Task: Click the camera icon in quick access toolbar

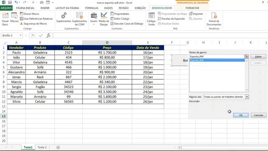Action: [x=41, y=3]
